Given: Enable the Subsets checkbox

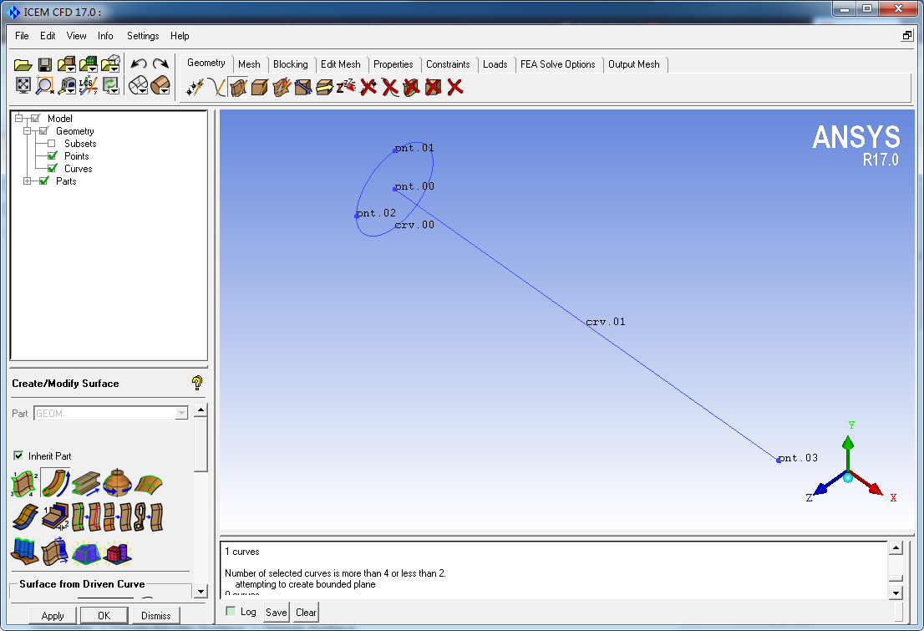Looking at the screenshot, I should 51,143.
